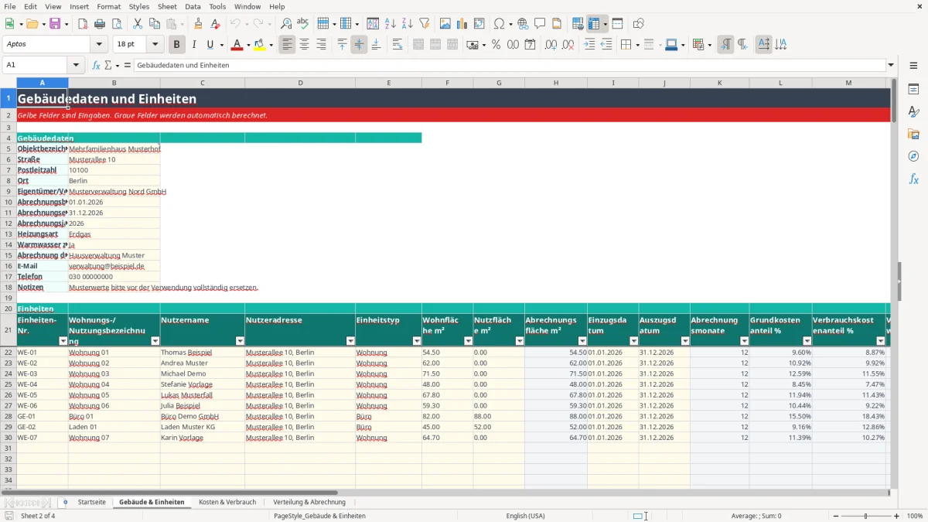Click the Define Print Area icon
928x522 pixels.
click(578, 24)
